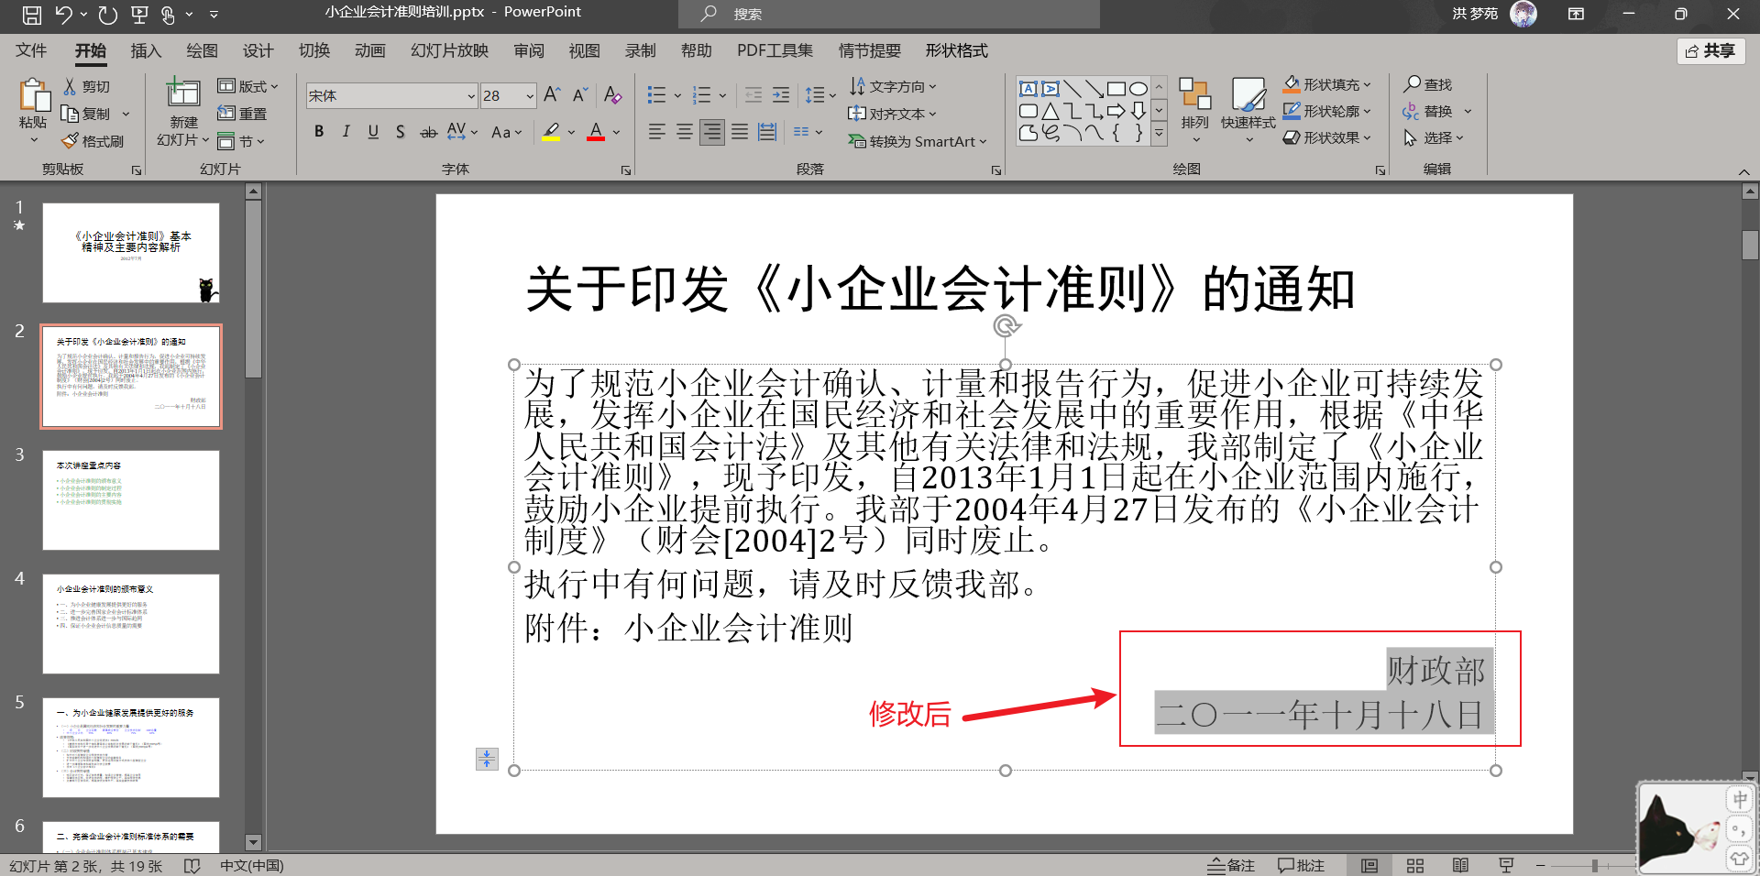Click Find (查找) magnifier icon
Viewport: 1760px width, 876px height.
pyautogui.click(x=1412, y=84)
